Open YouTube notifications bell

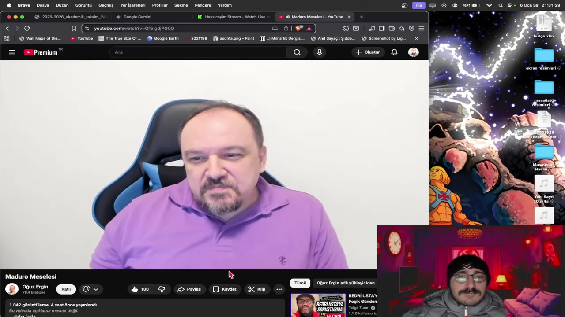[x=394, y=52]
